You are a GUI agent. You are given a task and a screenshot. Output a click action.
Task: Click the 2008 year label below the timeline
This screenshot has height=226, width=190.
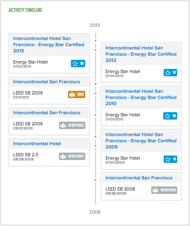pyautogui.click(x=95, y=212)
